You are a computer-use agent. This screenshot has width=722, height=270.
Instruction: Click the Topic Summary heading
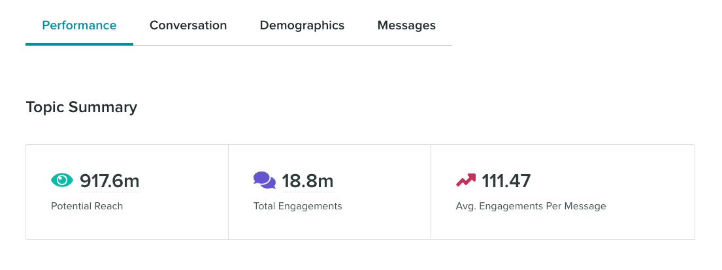click(82, 107)
